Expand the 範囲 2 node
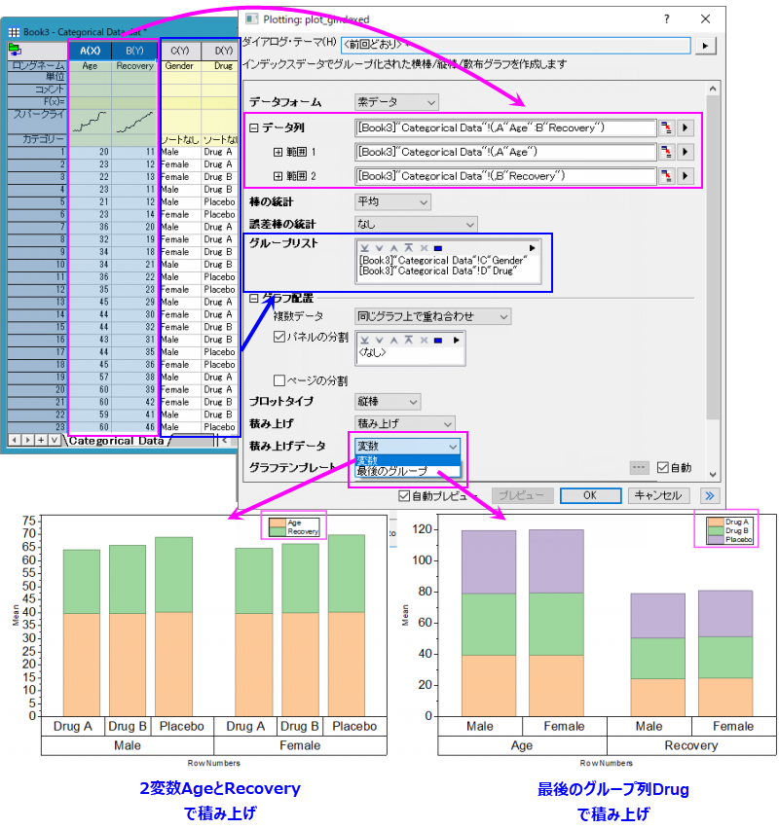Image resolution: width=779 pixels, height=829 pixels. coord(278,176)
